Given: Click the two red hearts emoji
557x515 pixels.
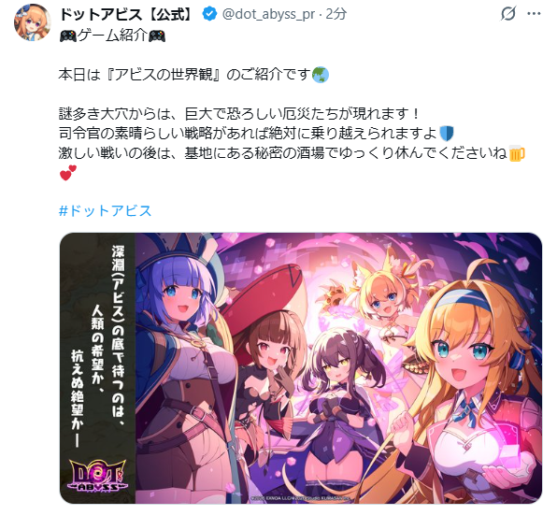Looking at the screenshot, I should coord(68,173).
